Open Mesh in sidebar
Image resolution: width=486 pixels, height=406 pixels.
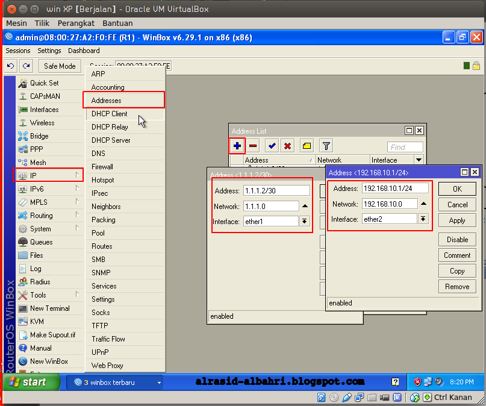coord(49,163)
